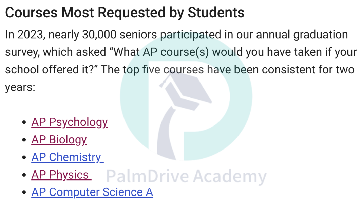Click the bullet point before AP Chemistry
Image resolution: width=362 pixels, height=206 pixels.
tap(24, 157)
